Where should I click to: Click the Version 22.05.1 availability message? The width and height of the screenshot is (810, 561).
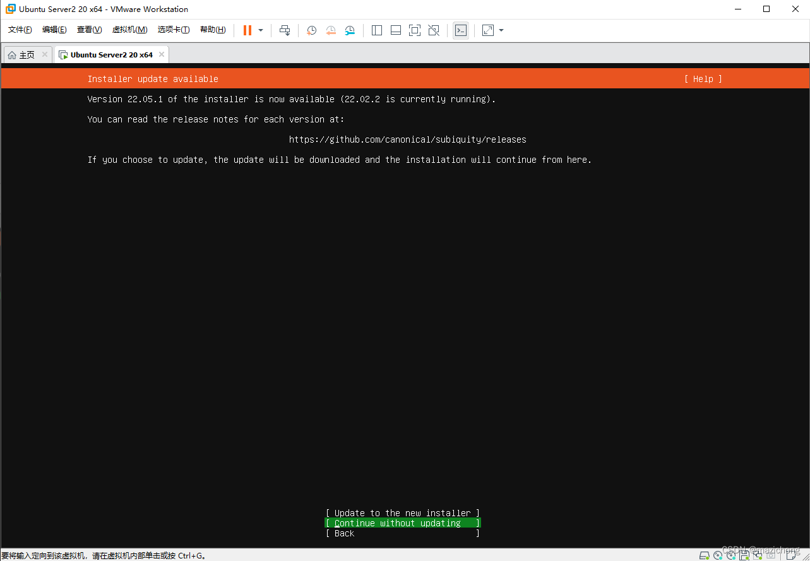[x=292, y=99]
